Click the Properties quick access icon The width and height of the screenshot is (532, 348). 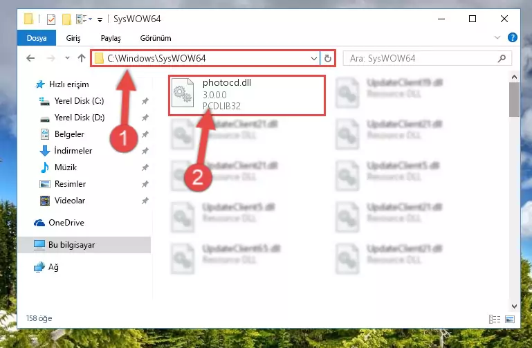[x=51, y=19]
